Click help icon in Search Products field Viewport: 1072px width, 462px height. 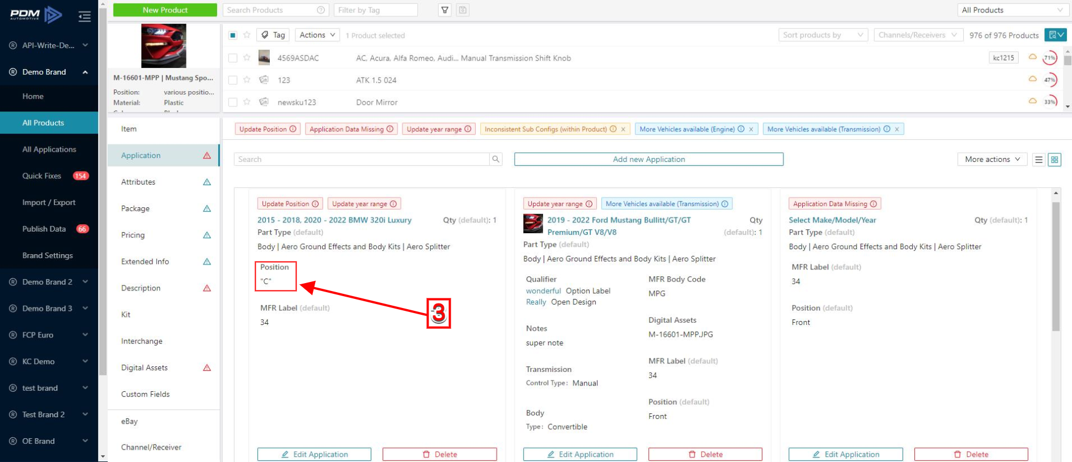click(321, 10)
